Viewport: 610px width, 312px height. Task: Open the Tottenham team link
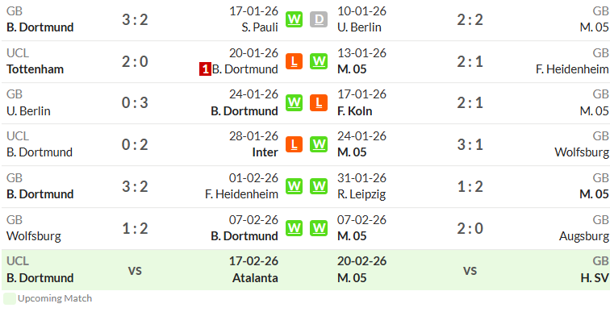coord(35,69)
